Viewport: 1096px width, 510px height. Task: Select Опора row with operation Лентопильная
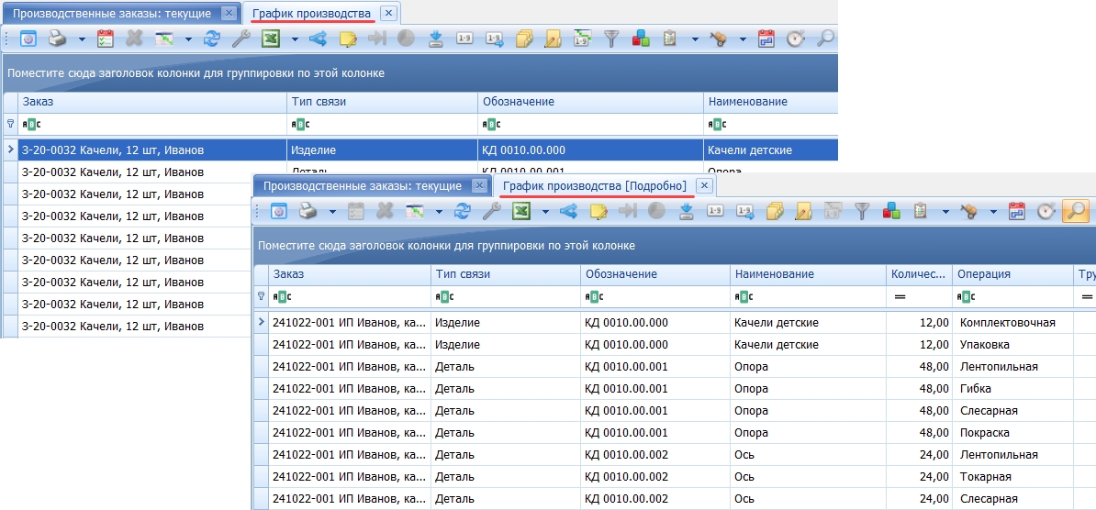point(675,367)
